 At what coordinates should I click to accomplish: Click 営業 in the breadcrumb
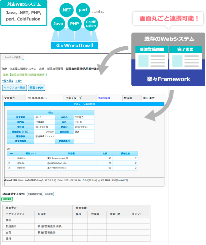tap(42, 69)
